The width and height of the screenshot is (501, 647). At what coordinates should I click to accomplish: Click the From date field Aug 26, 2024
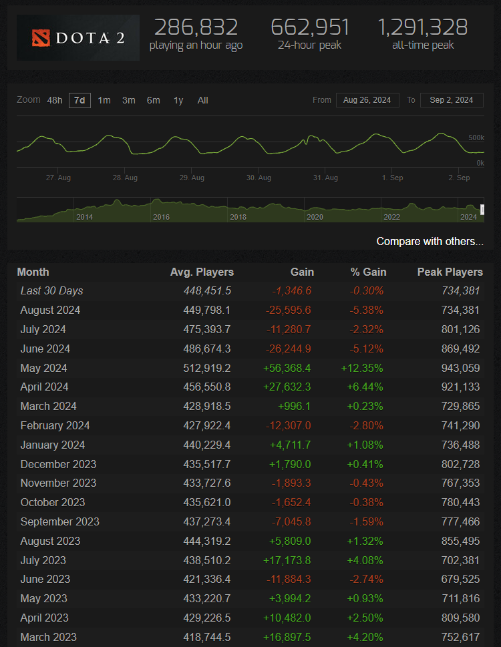367,100
